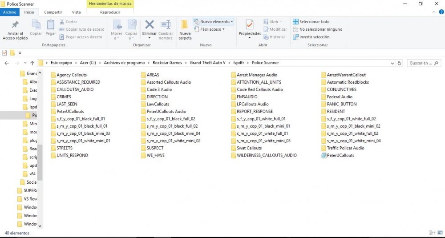The image size is (445, 238).
Task: Click the quick access properties checkmark icon
Action: (4, 53)
